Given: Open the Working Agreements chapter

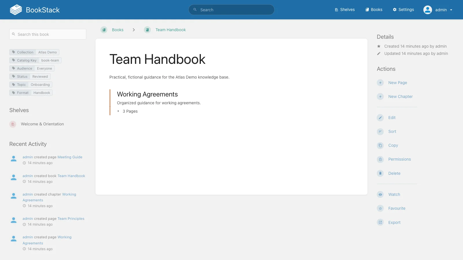Looking at the screenshot, I should tap(147, 94).
